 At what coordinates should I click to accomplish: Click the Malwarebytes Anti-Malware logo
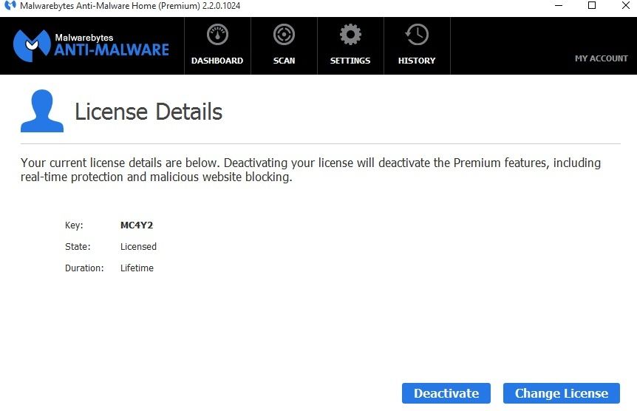[x=91, y=46]
